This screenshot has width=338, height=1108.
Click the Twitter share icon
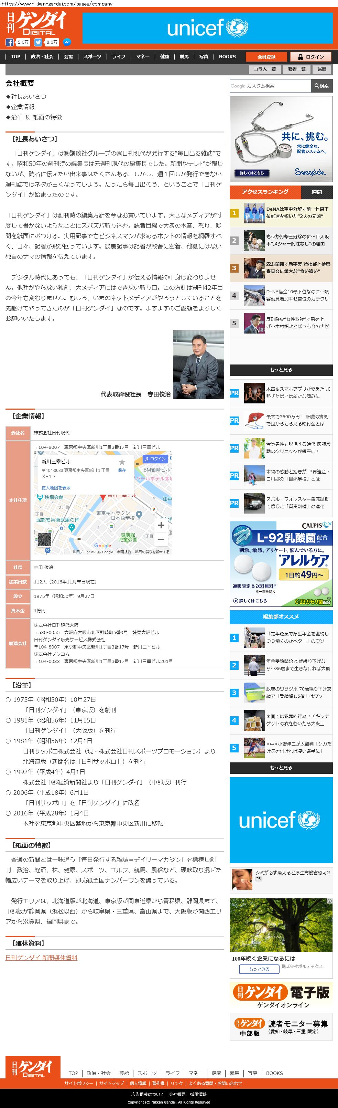pos(38,42)
